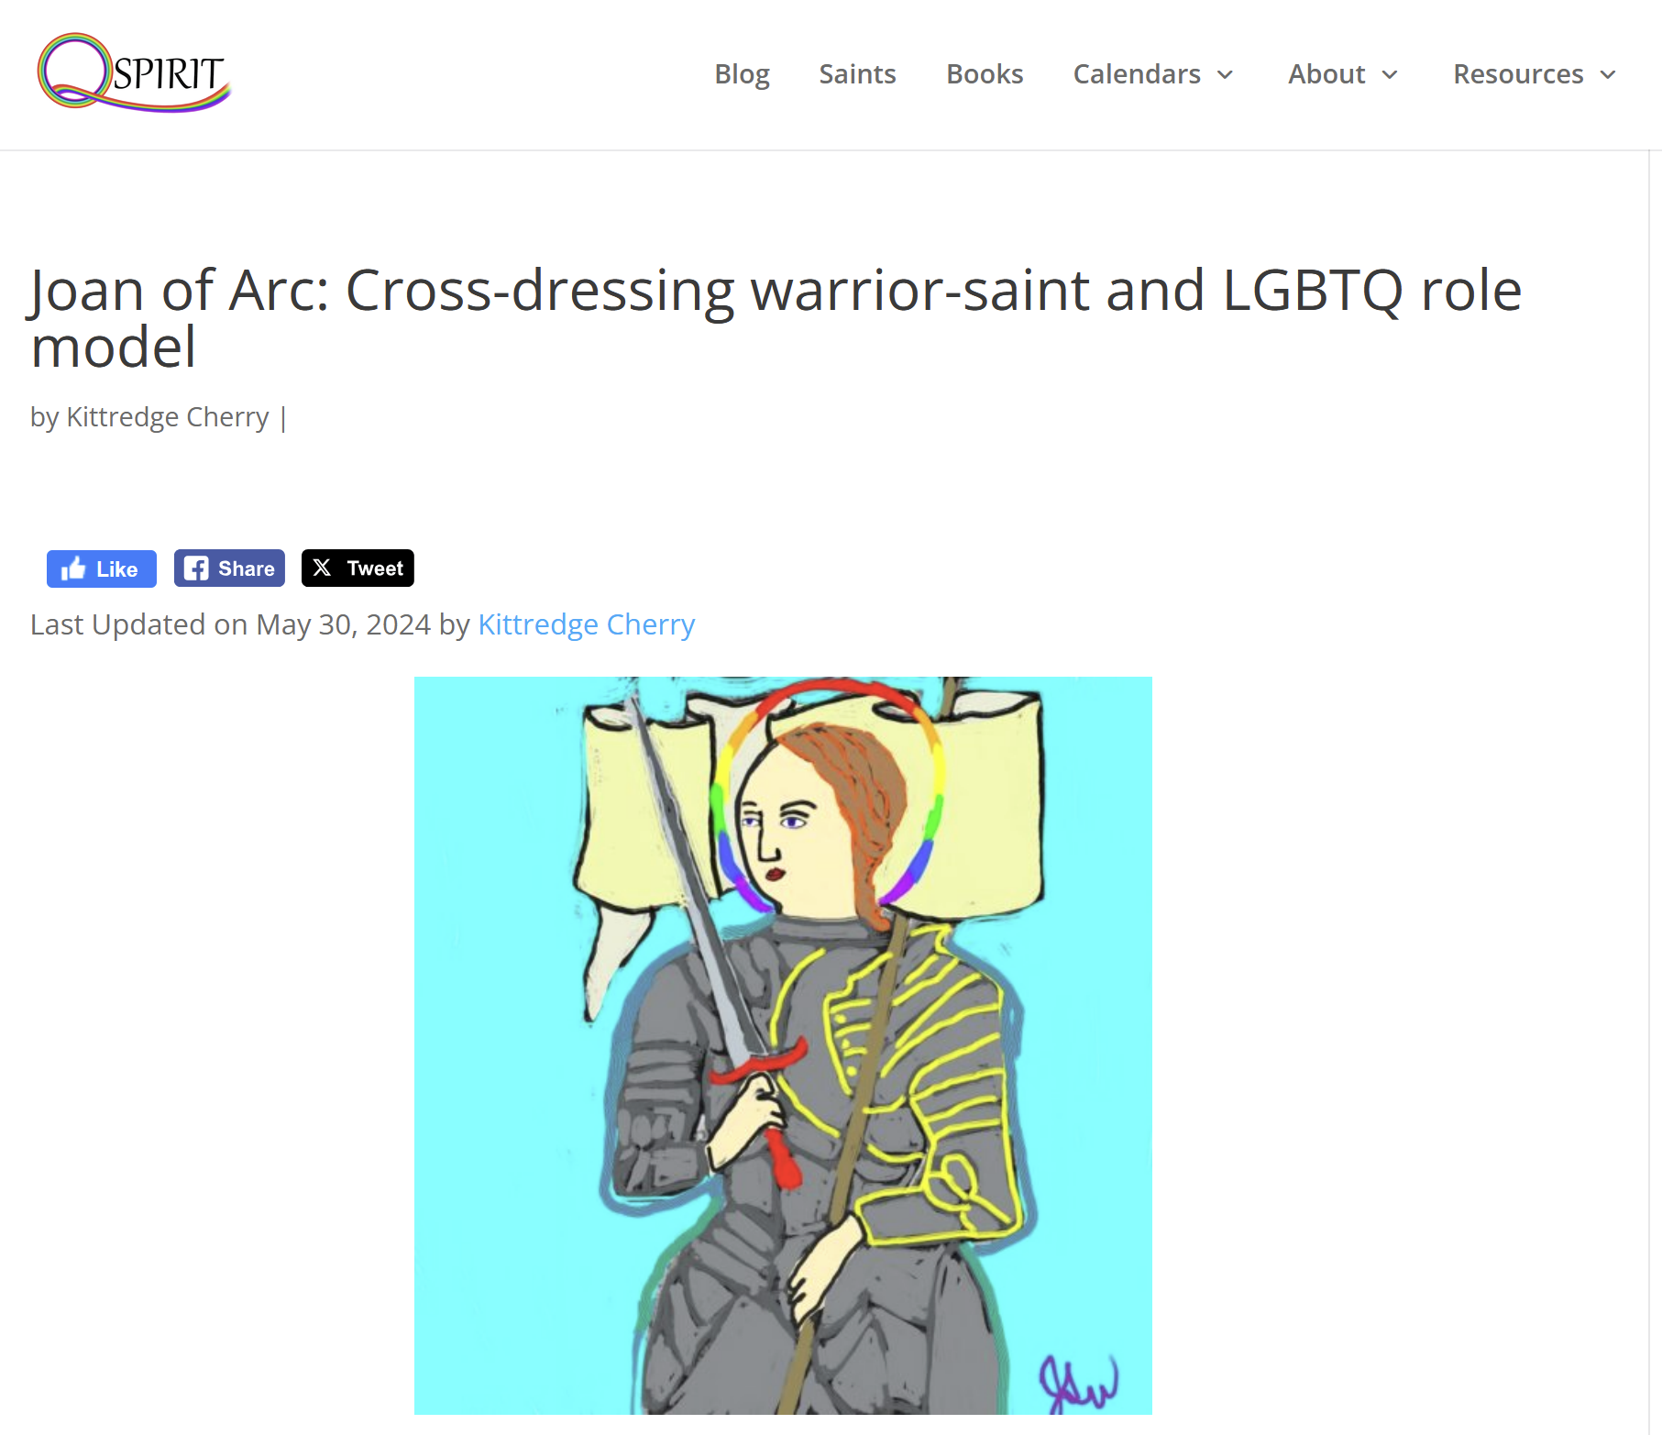1662x1435 pixels.
Task: Open the Blog menu item
Action: tap(742, 74)
